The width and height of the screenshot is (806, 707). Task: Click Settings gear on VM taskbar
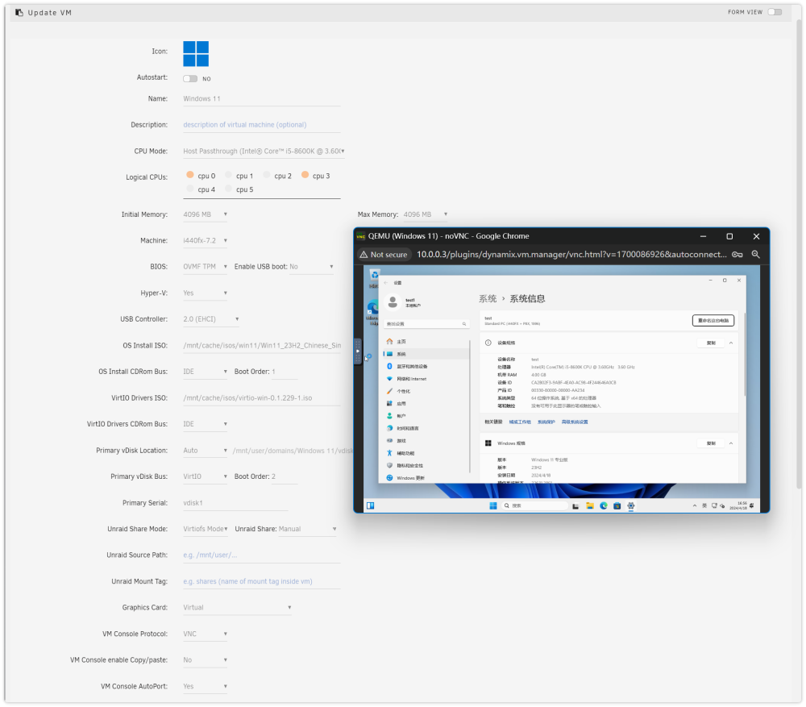tap(631, 506)
